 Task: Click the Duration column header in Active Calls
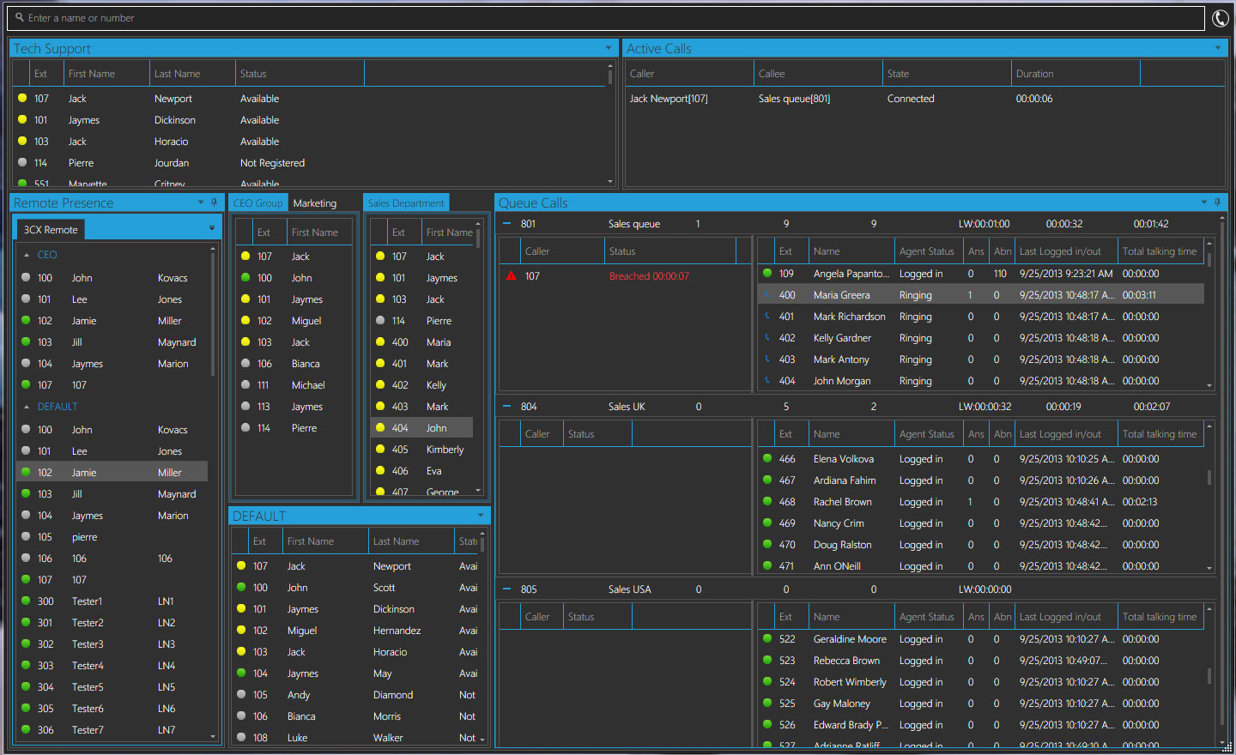click(x=1034, y=74)
